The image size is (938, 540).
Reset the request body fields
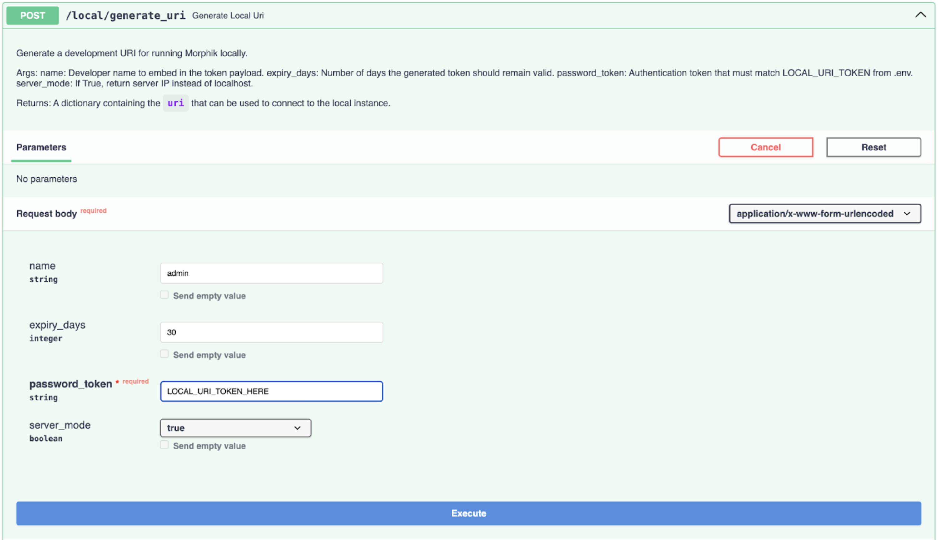click(873, 147)
